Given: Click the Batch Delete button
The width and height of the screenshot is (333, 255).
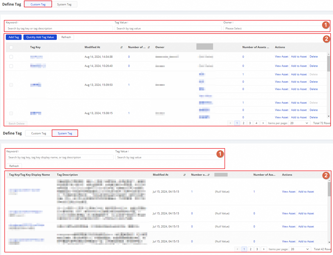Looking at the screenshot, I should tap(17, 123).
